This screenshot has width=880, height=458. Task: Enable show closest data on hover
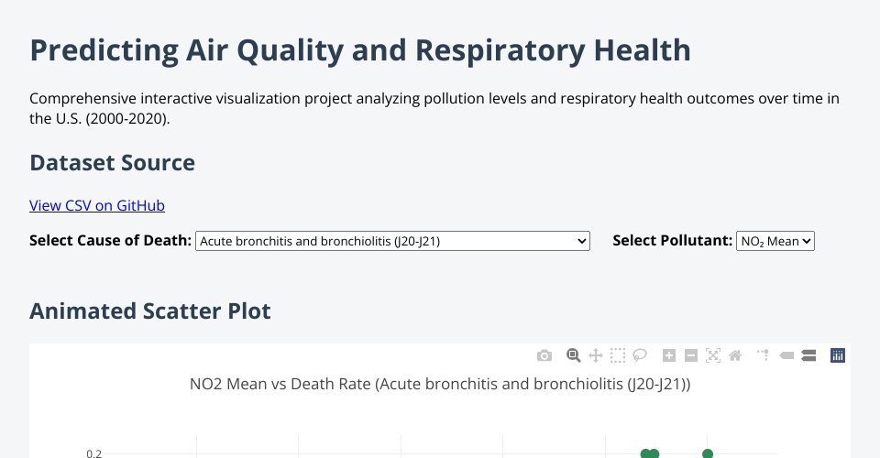[786, 355]
